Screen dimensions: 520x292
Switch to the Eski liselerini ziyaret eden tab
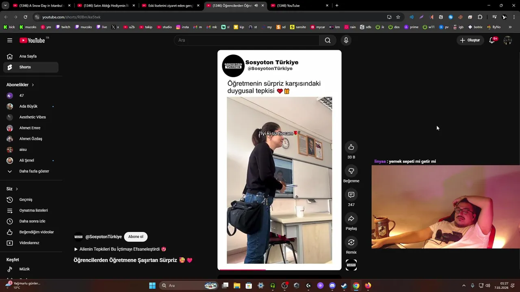(171, 6)
